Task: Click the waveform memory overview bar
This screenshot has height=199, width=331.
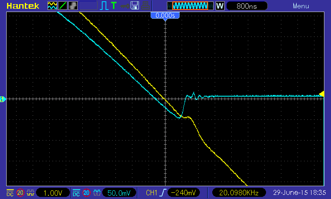Action: tap(190, 6)
